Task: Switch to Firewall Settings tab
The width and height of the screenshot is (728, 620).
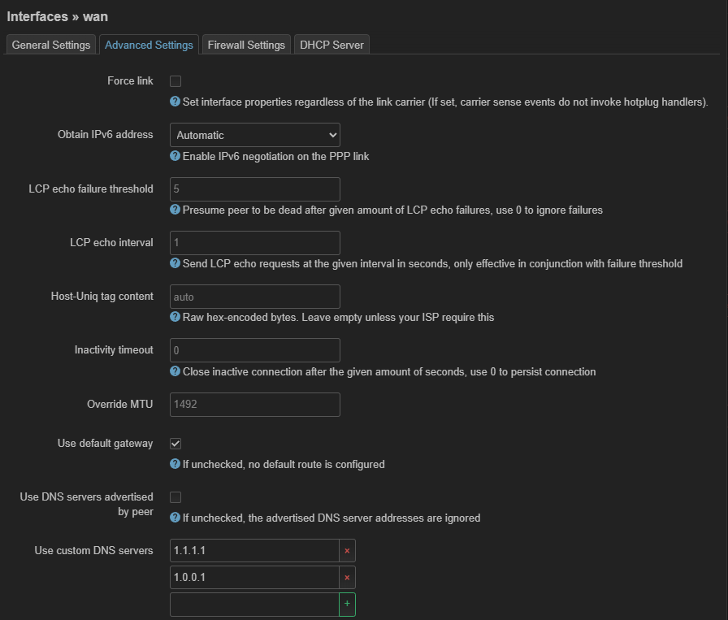Action: (246, 45)
